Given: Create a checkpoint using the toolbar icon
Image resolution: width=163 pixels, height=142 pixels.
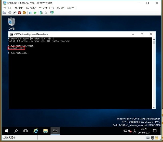Looking at the screenshot, I should [x=41, y=12].
